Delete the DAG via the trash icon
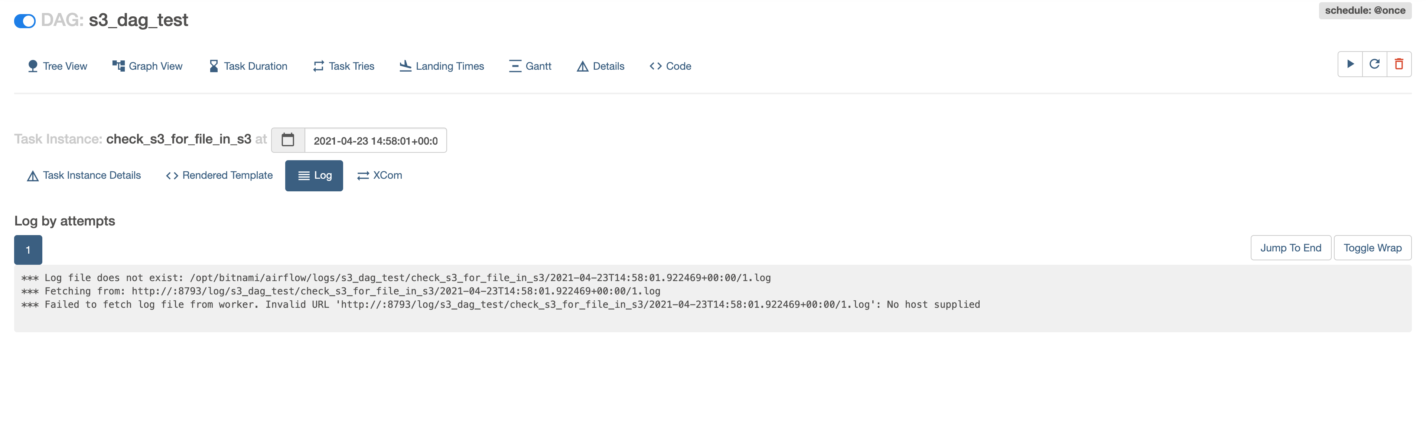Screen dimensions: 1426x422 click(x=1399, y=64)
